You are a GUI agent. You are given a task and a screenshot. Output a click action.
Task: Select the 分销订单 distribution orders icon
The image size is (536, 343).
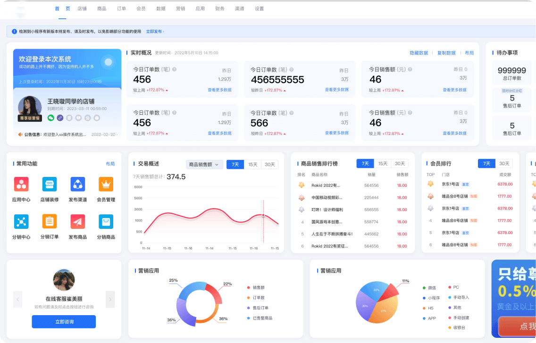pos(49,221)
